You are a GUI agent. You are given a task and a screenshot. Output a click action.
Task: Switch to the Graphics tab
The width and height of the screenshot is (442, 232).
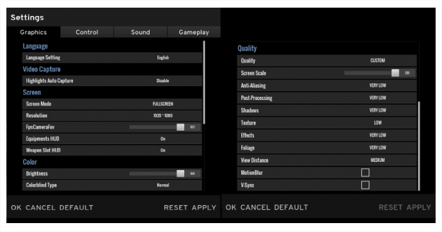[x=33, y=32]
